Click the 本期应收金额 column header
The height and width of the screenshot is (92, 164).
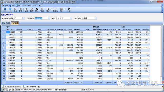pos(97,30)
